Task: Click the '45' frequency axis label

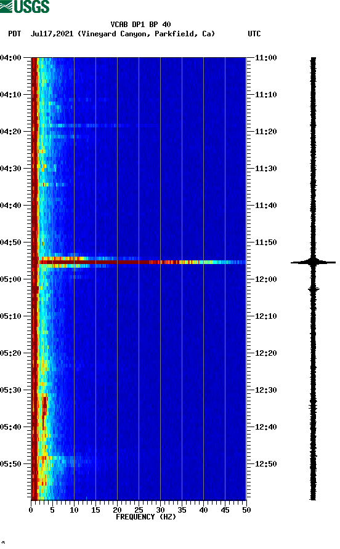Action: point(225,510)
